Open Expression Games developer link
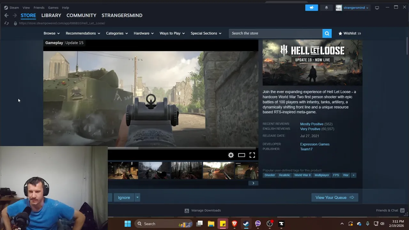This screenshot has width=409, height=230. 315,144
